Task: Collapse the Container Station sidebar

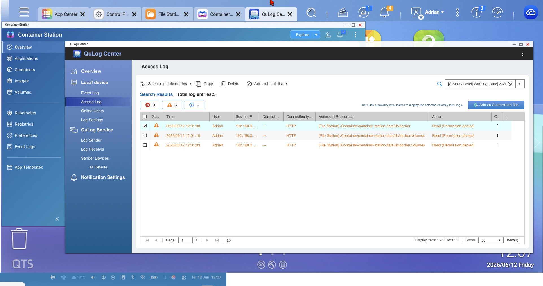Action: click(x=57, y=219)
